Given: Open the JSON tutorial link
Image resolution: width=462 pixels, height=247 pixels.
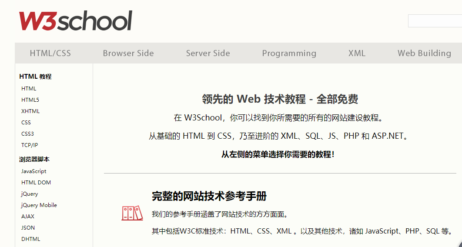Looking at the screenshot, I should pyautogui.click(x=28, y=228).
